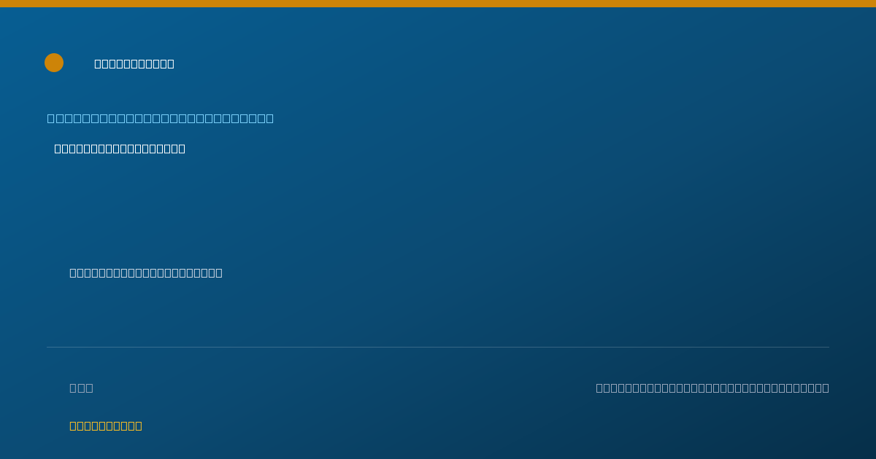Click the short gray footer label

click(81, 388)
